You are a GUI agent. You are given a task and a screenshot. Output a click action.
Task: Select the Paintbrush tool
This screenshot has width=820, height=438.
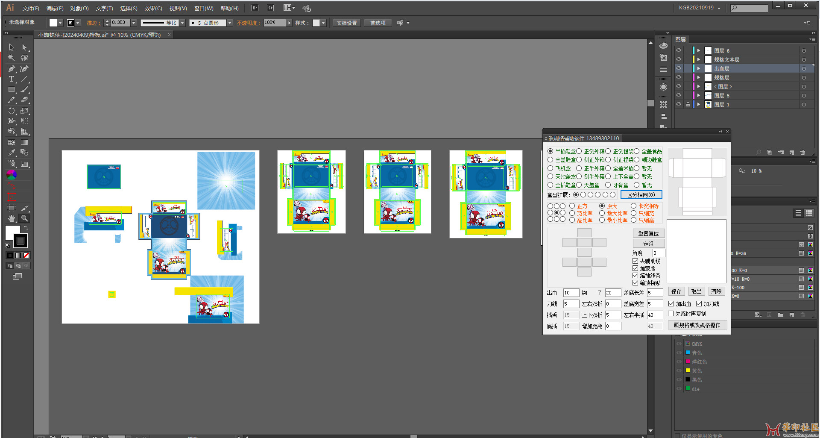[x=24, y=90]
